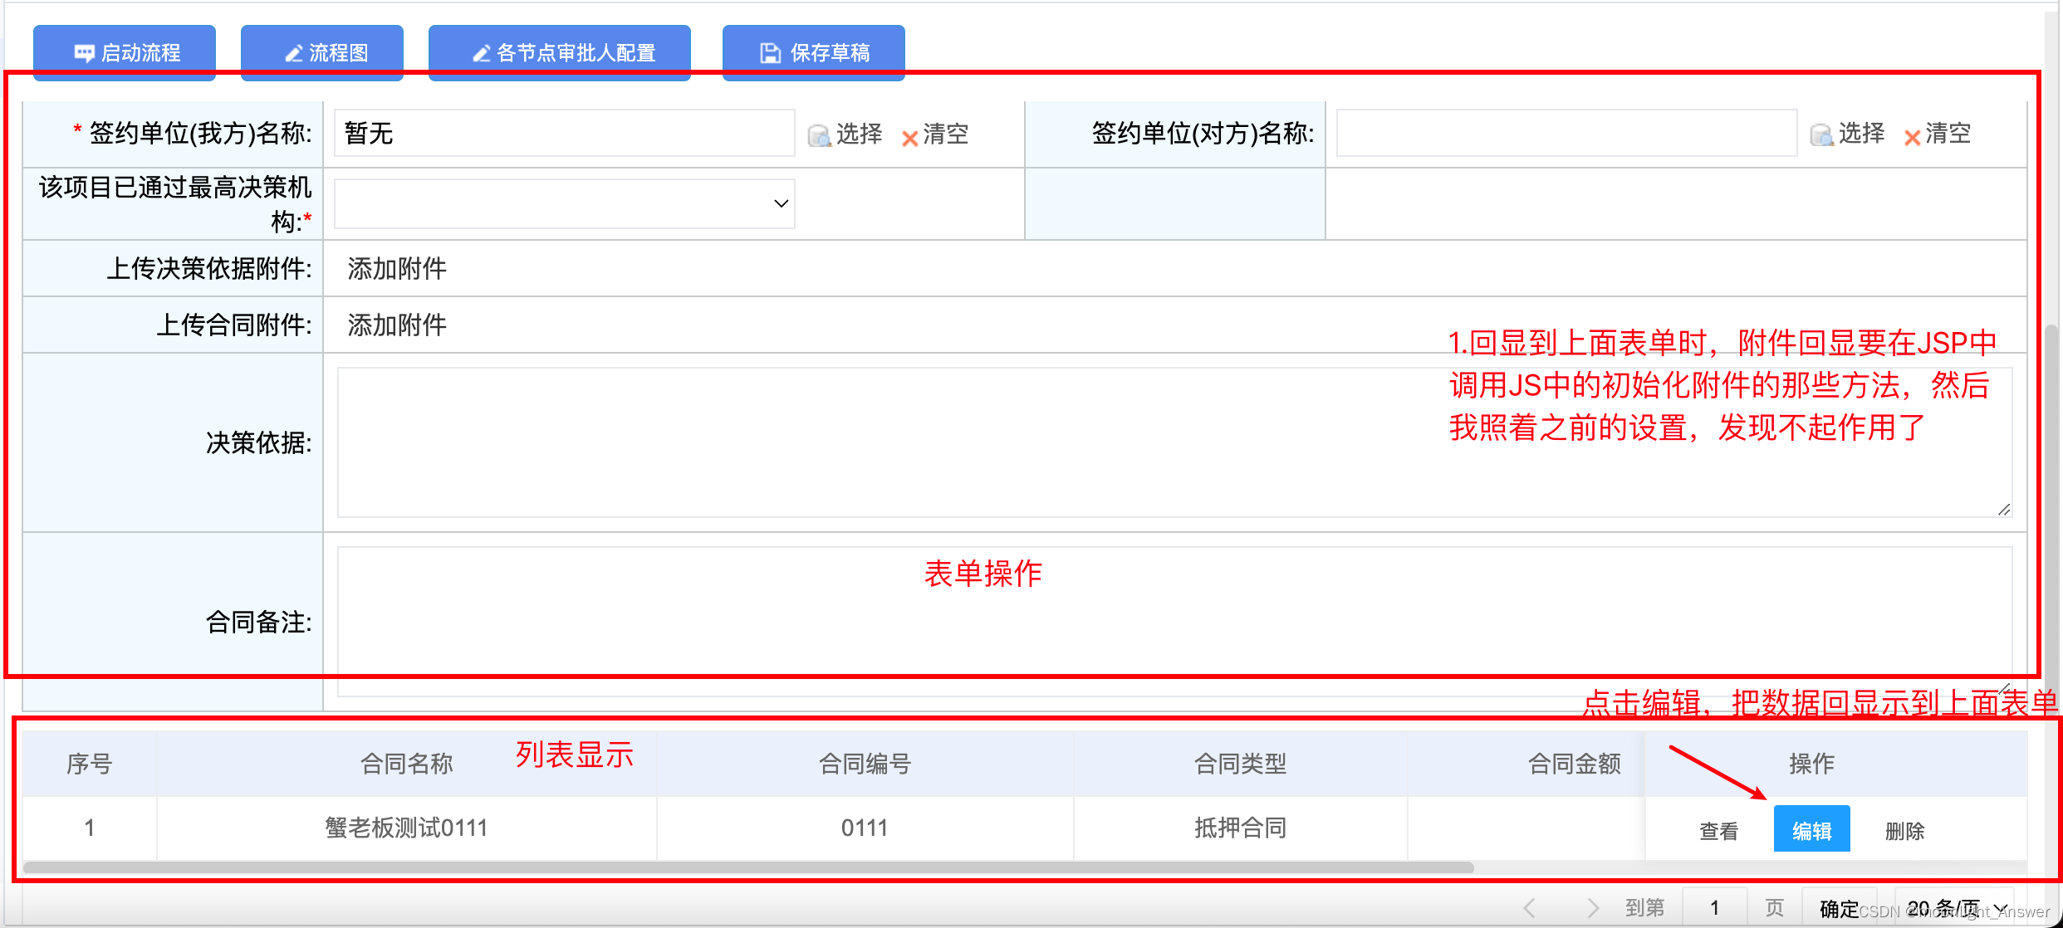Click select icon for 签约单位(我方)

820,134
